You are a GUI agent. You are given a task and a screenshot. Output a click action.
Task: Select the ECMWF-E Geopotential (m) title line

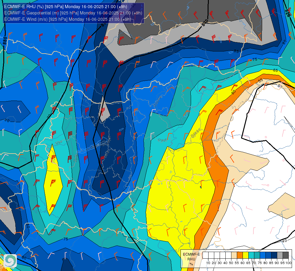73,13
